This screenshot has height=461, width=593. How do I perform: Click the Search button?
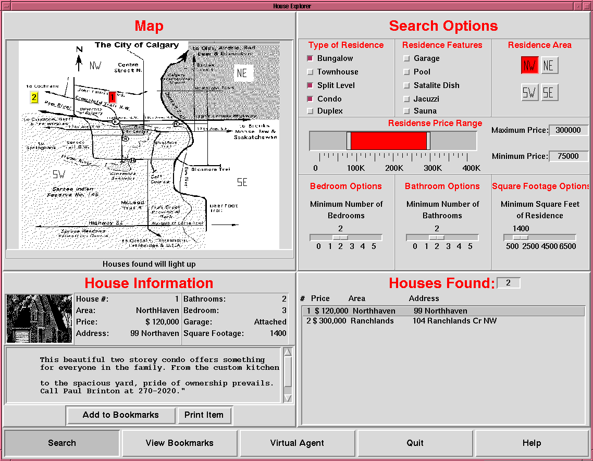click(x=62, y=443)
